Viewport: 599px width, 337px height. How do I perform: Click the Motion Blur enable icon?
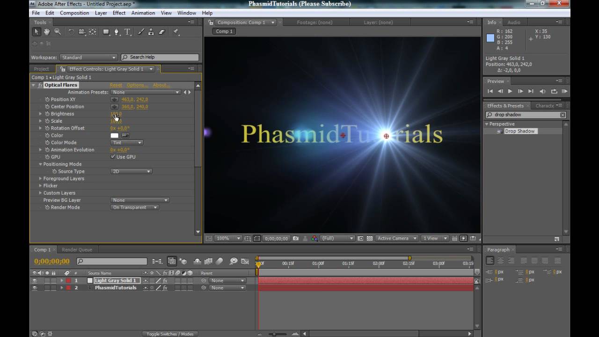point(219,261)
